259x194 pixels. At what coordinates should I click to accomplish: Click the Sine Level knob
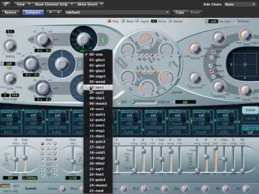pyautogui.click(x=195, y=78)
